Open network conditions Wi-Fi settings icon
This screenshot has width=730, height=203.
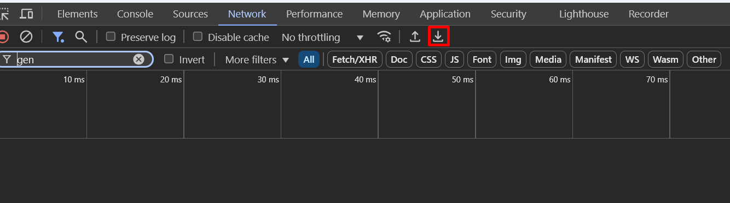coord(384,37)
